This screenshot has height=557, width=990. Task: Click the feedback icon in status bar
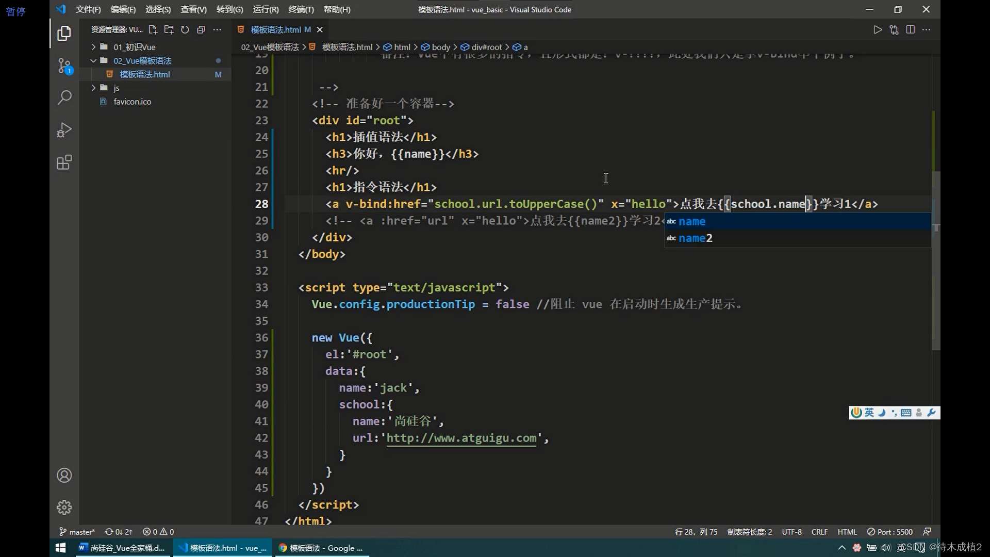(927, 532)
